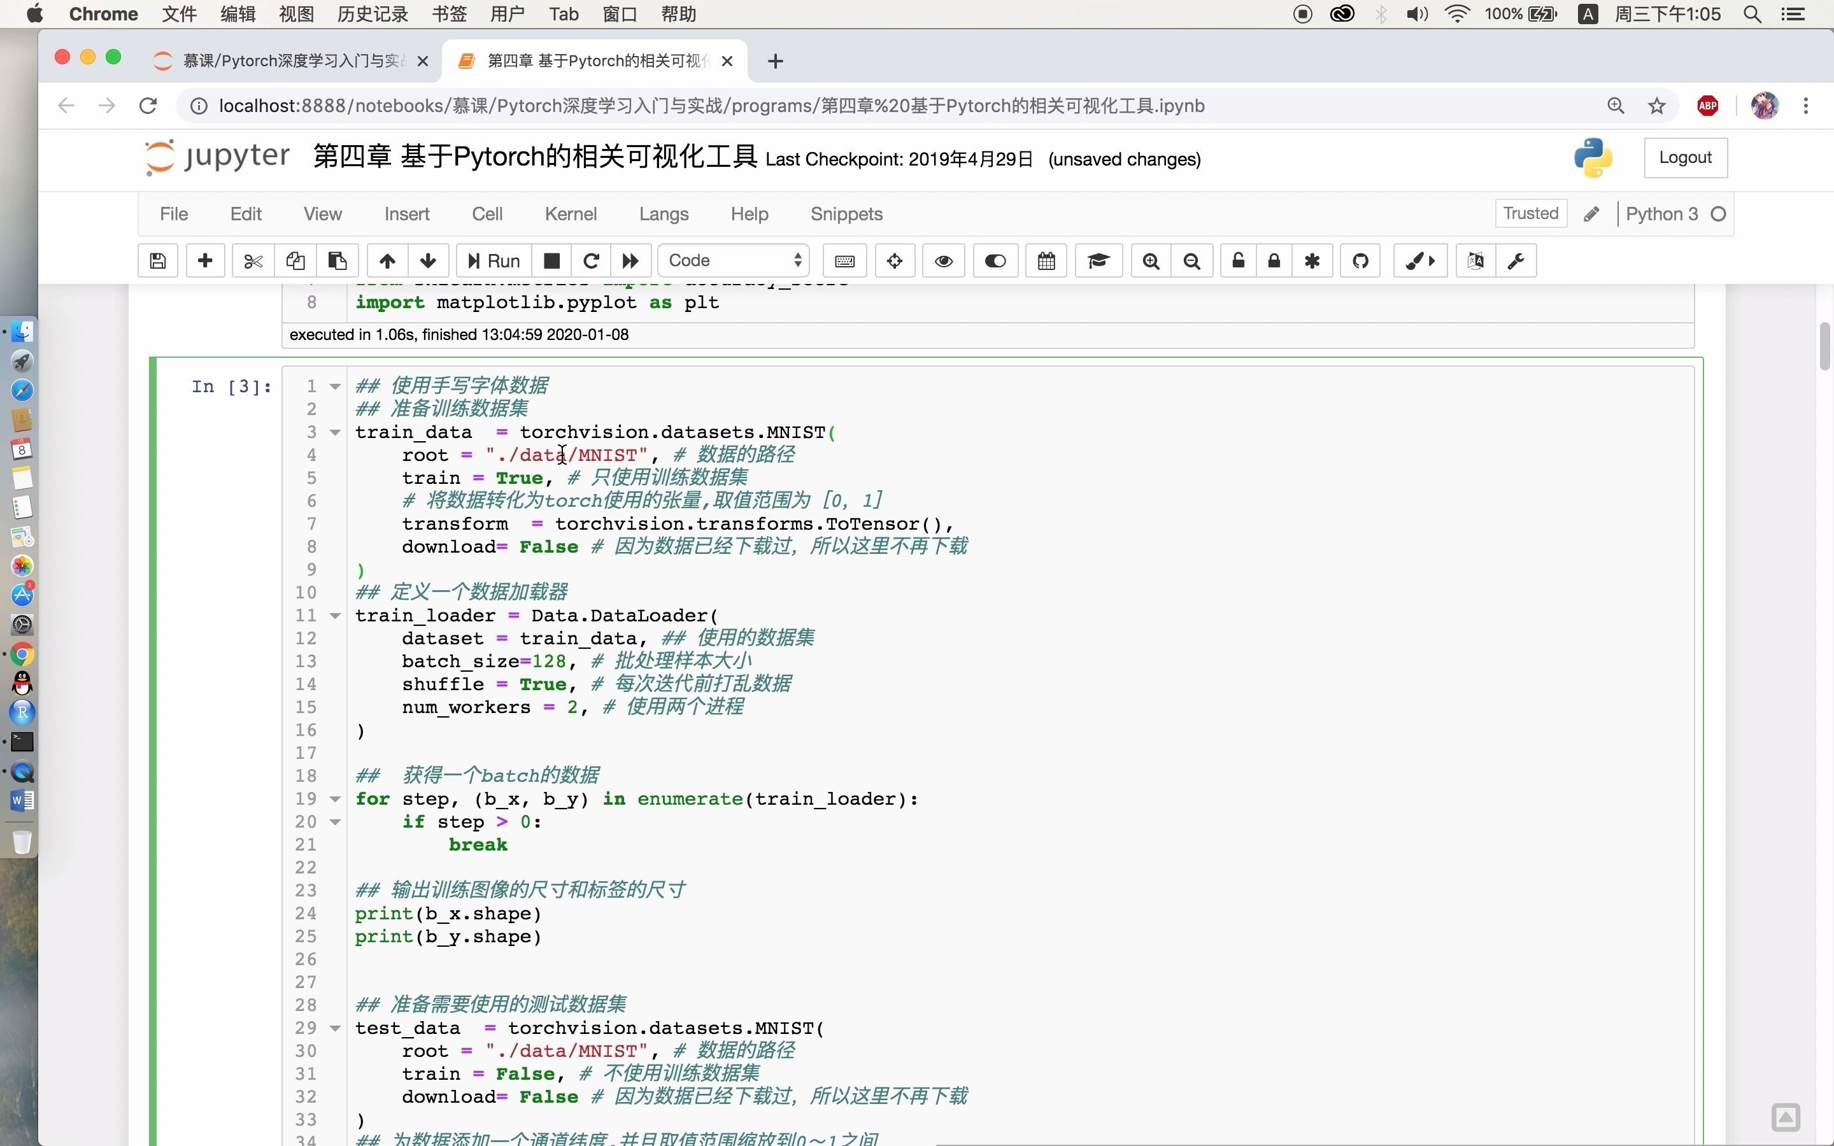Click the Logout button
This screenshot has height=1146, width=1834.
point(1685,158)
